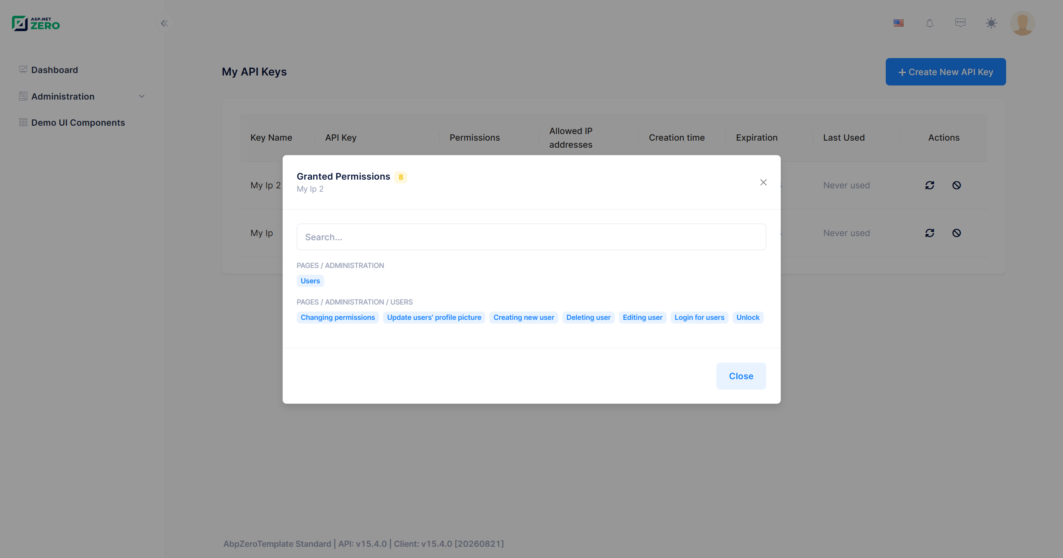Close the Granted Permissions dialog with X

(x=763, y=183)
